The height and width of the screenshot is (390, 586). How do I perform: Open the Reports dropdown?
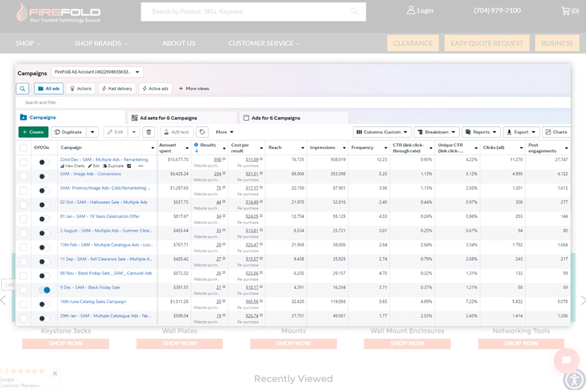(x=481, y=132)
